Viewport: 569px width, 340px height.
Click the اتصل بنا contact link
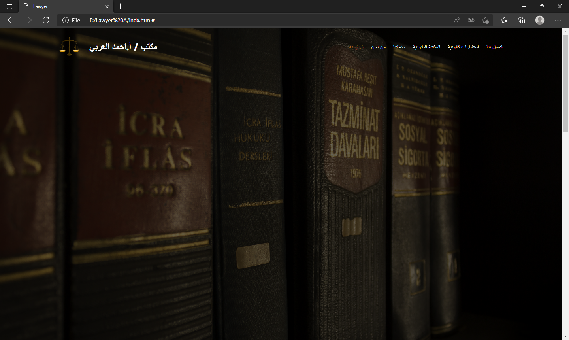494,47
